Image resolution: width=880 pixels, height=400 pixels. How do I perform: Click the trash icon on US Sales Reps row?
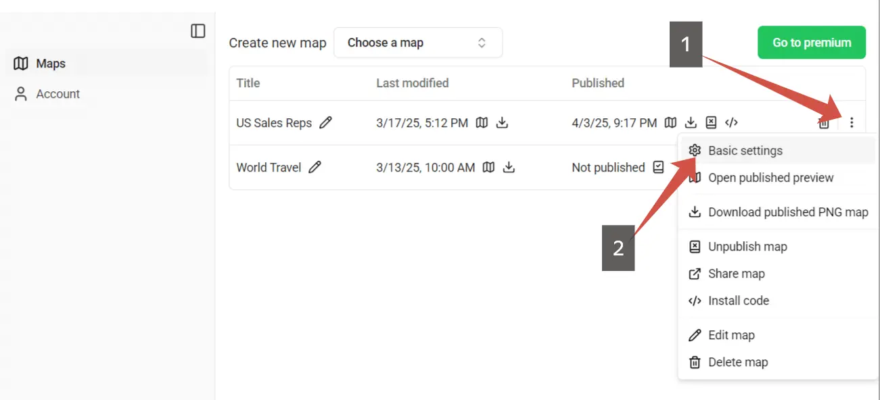point(823,123)
